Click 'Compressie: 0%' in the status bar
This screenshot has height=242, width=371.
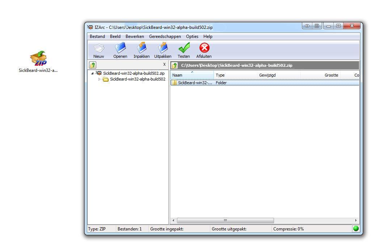(288, 229)
